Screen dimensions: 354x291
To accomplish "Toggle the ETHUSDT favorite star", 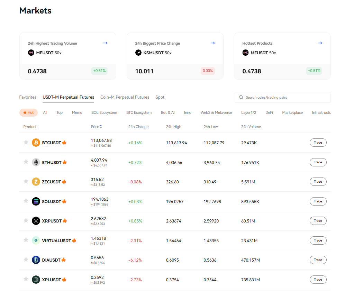I will (26, 162).
